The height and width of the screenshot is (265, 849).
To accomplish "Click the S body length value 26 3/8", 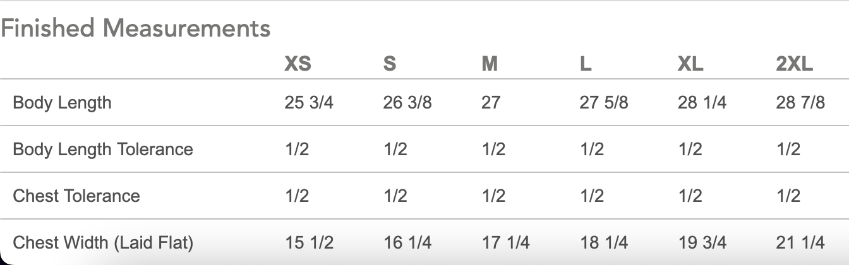I will (x=407, y=103).
